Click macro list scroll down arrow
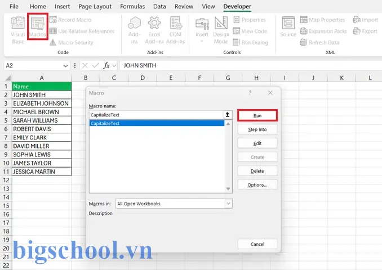The width and height of the screenshot is (382, 270). point(228,189)
